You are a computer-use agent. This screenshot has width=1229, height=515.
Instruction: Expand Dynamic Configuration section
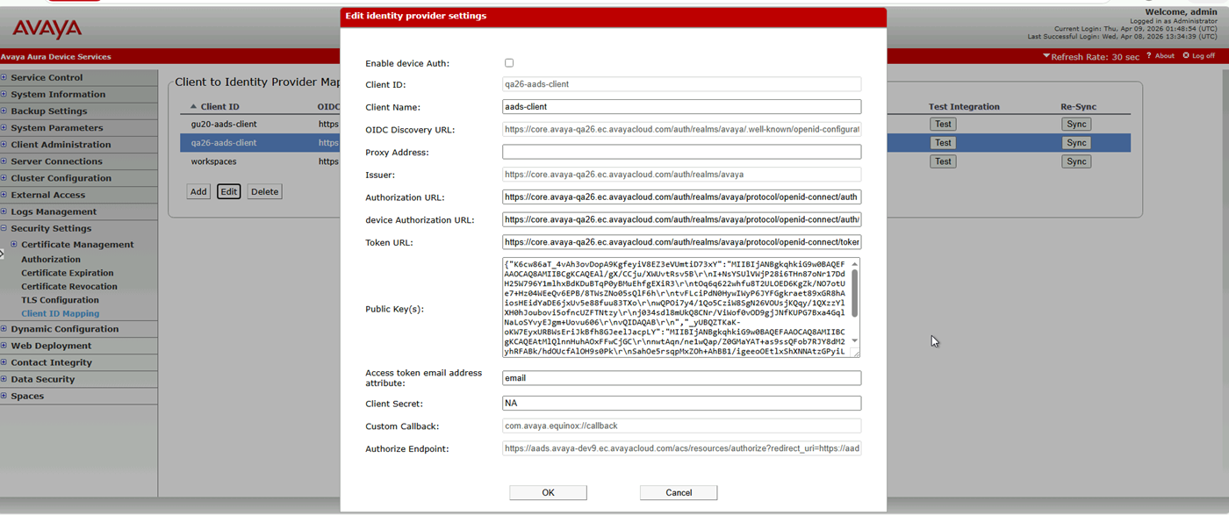[x=4, y=329]
